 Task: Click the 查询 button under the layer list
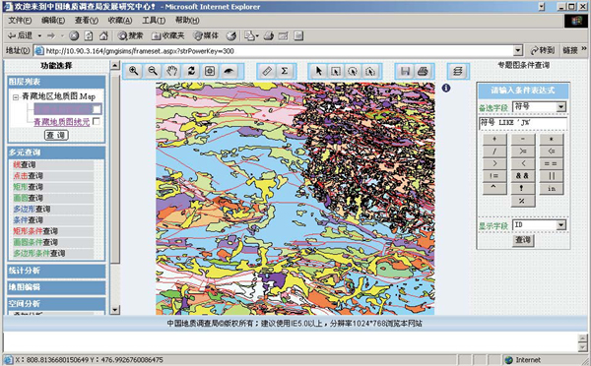click(x=56, y=135)
